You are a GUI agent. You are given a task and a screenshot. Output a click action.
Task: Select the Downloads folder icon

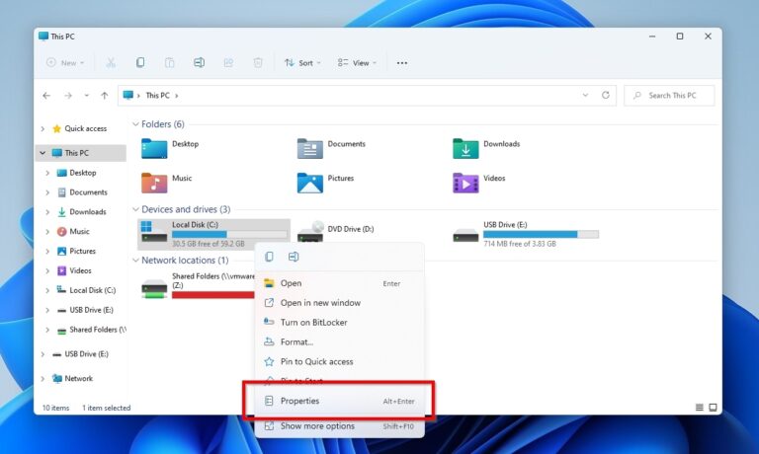[465, 148]
